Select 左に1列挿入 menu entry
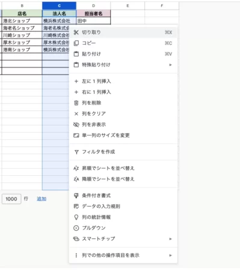 (x=123, y=81)
